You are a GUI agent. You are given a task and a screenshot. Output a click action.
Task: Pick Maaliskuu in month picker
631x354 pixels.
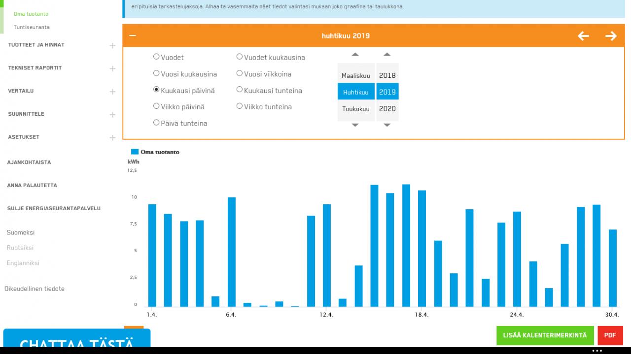point(356,75)
